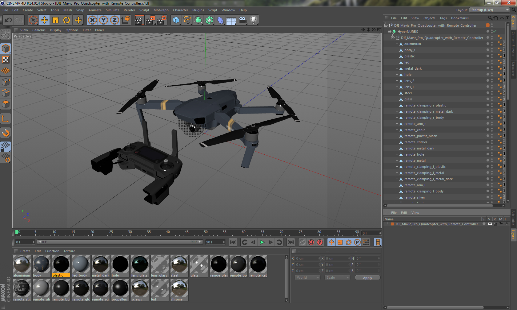
Task: Toggle layer visibility eye icon
Action: [490, 224]
